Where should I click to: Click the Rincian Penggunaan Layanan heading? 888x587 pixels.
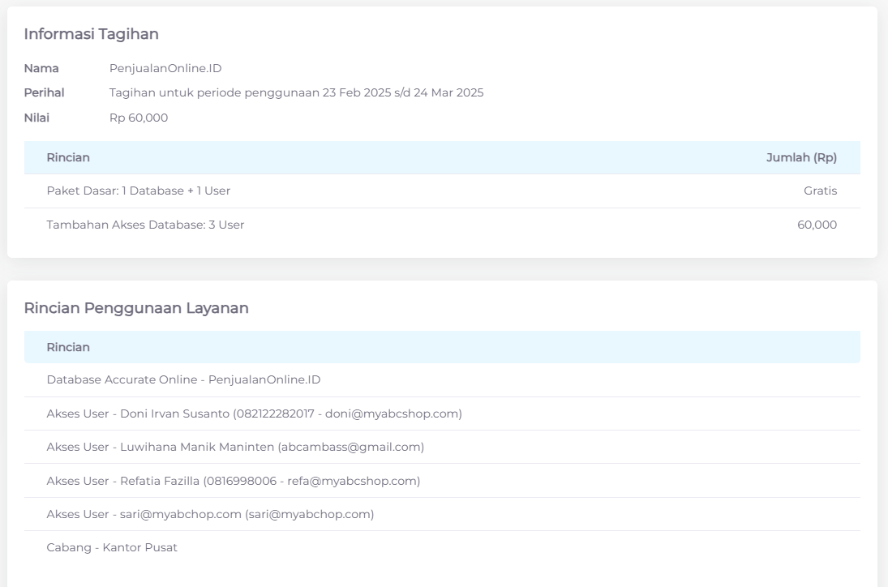136,308
